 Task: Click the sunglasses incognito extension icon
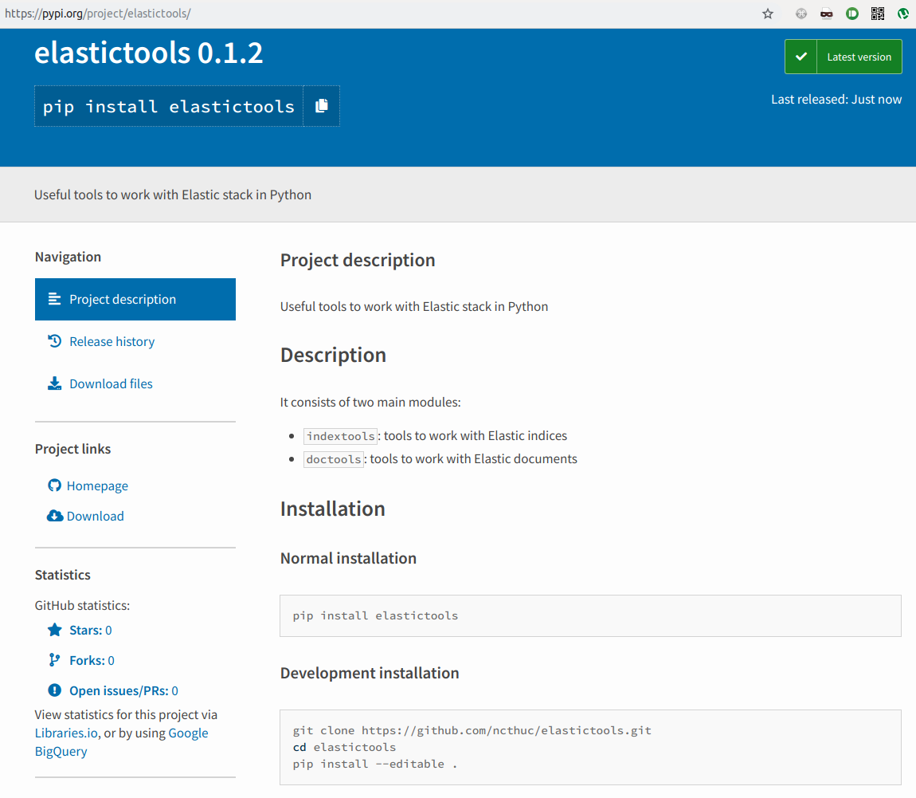click(x=826, y=14)
